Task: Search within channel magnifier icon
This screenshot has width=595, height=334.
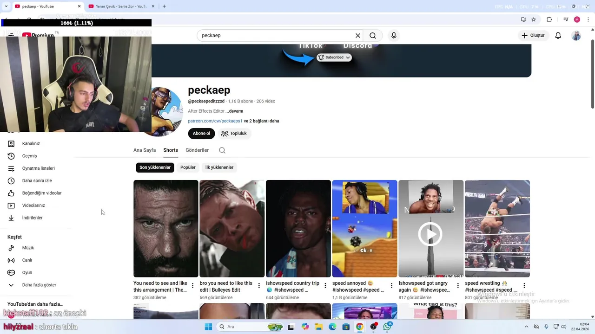Action: pos(222,150)
